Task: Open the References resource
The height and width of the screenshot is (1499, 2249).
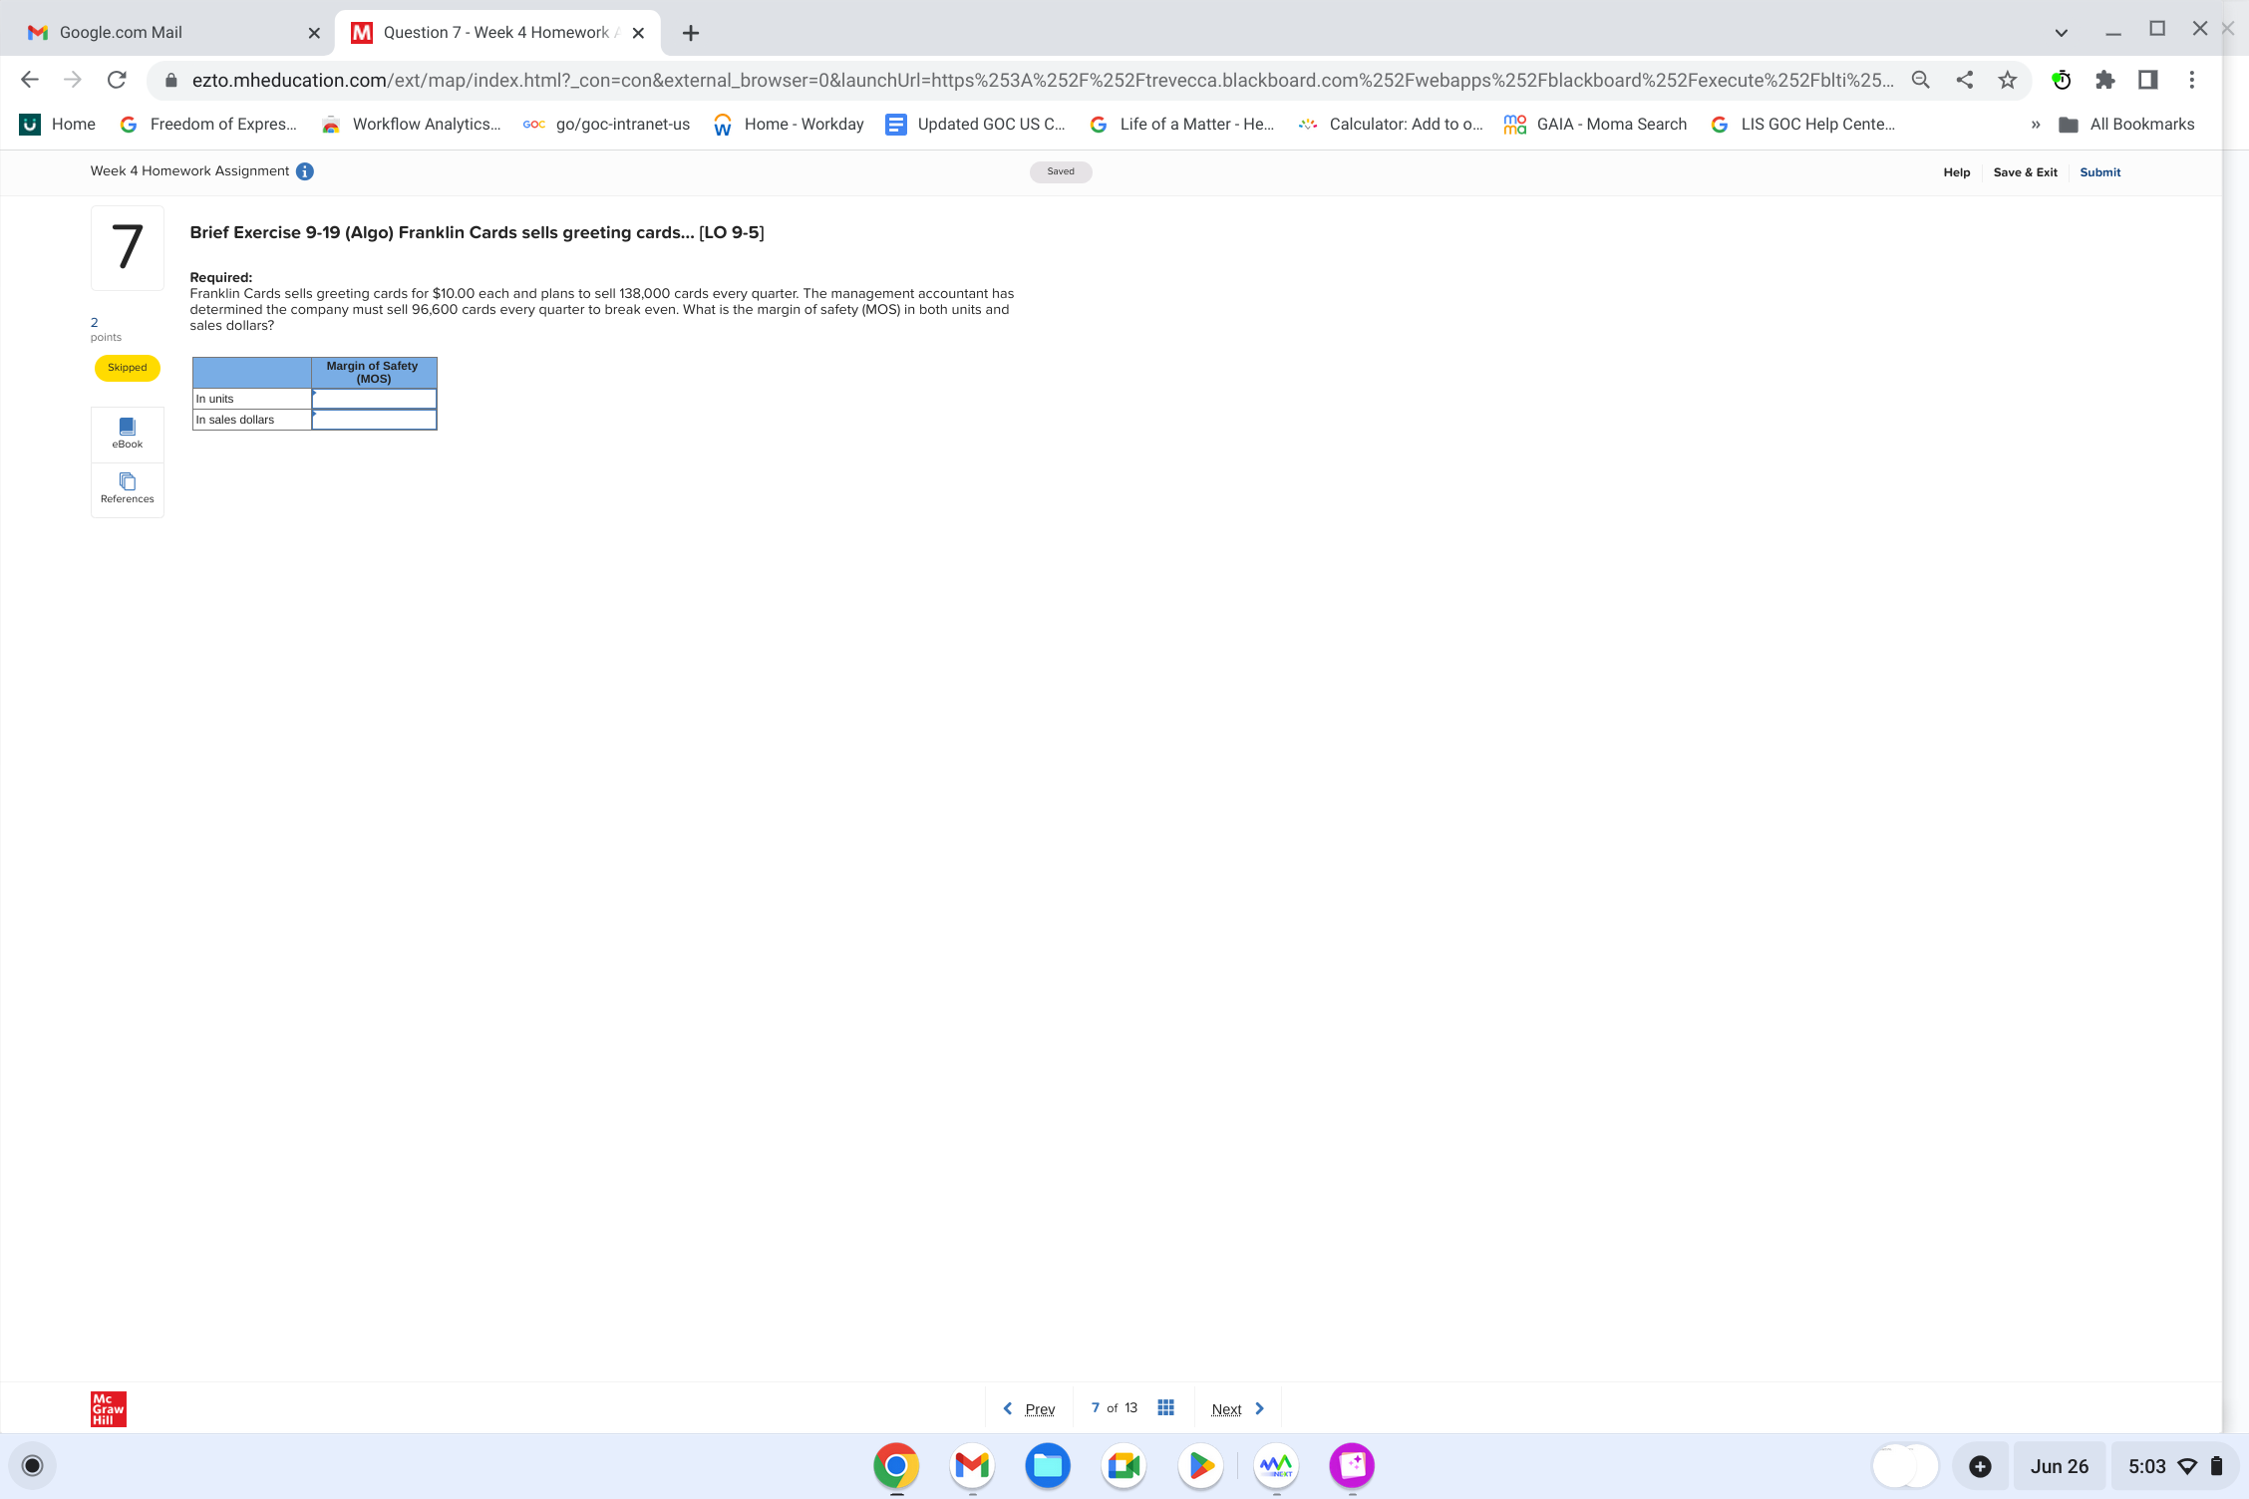Action: pyautogui.click(x=127, y=487)
